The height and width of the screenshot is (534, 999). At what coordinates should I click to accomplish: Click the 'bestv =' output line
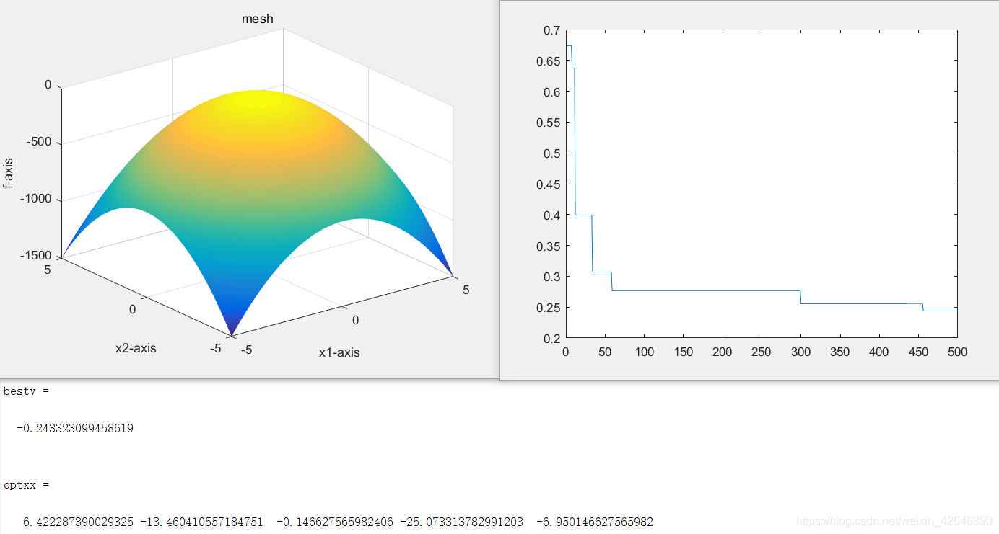pyautogui.click(x=27, y=391)
